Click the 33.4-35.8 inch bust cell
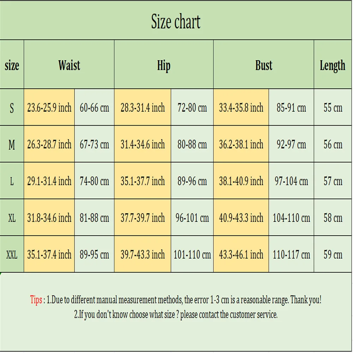 [x=241, y=108]
